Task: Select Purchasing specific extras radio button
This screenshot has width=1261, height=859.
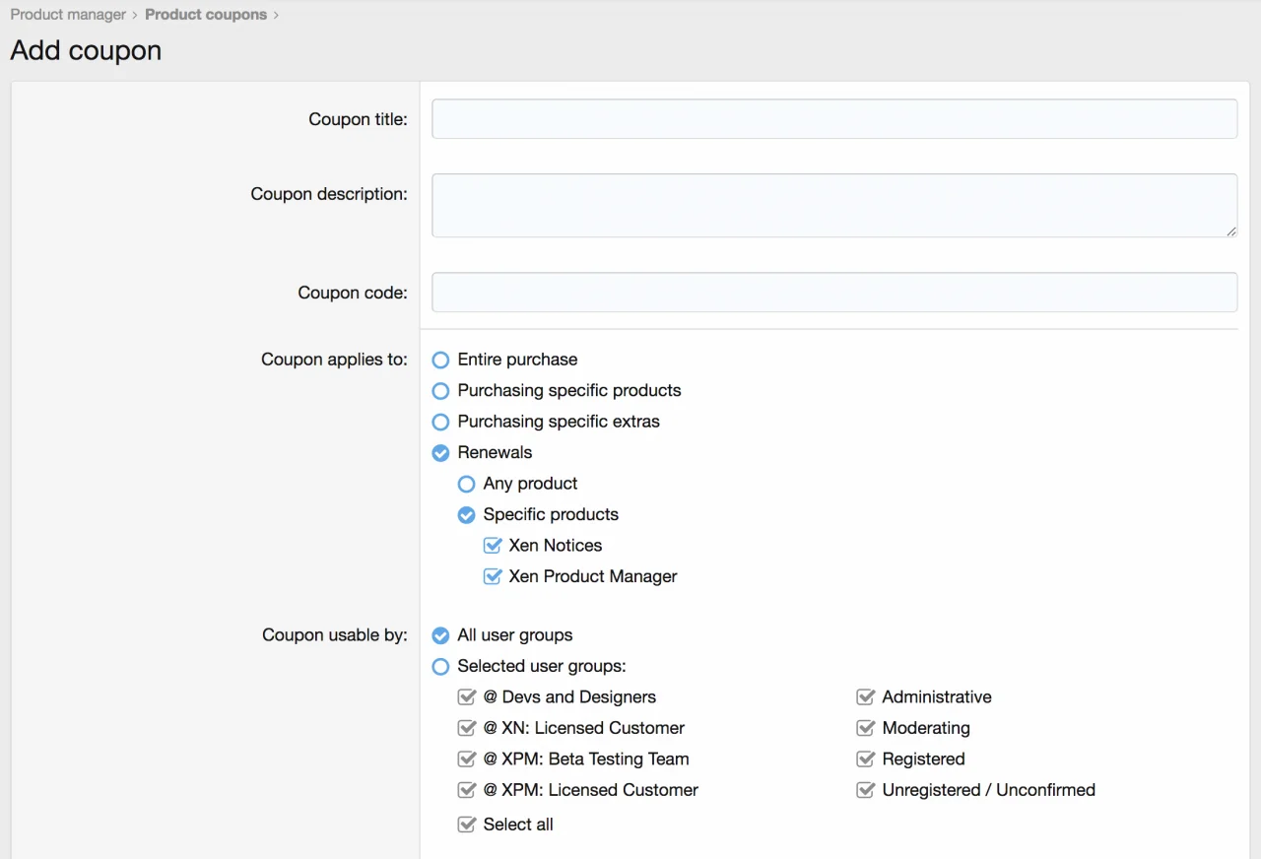Action: pos(441,422)
